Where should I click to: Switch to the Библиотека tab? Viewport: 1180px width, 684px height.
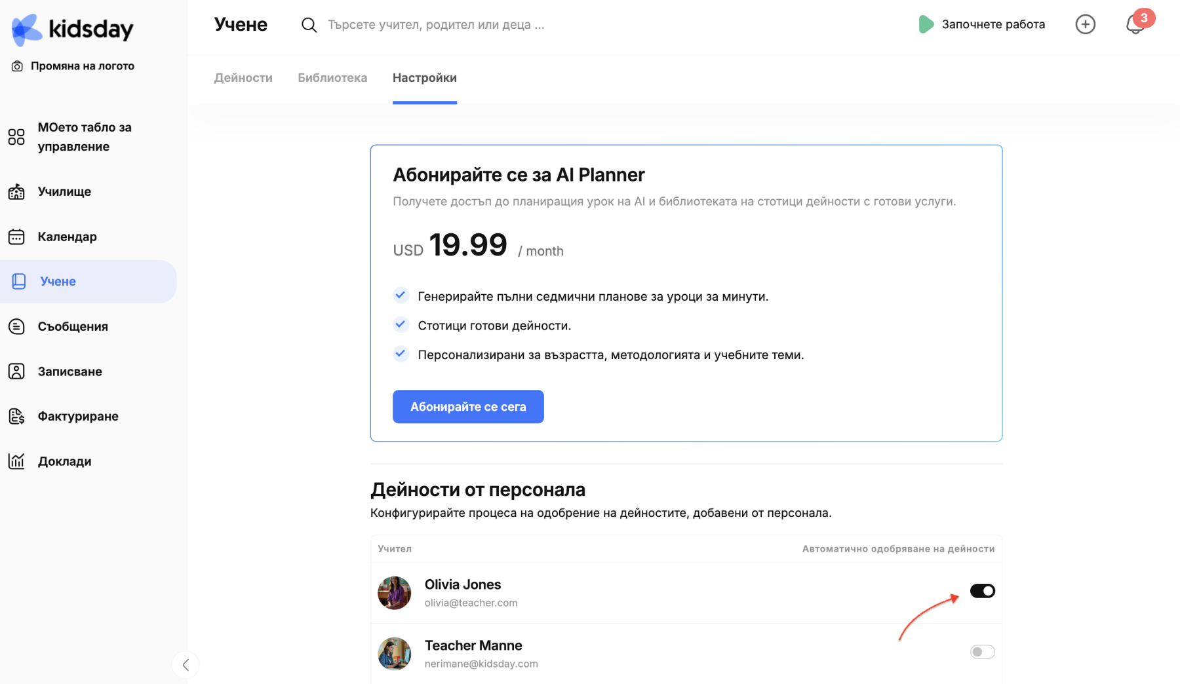(x=332, y=78)
